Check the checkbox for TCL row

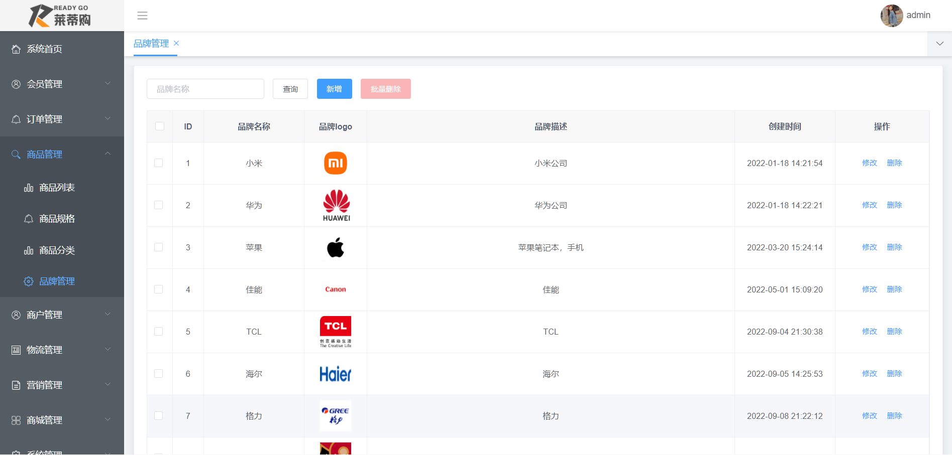159,332
